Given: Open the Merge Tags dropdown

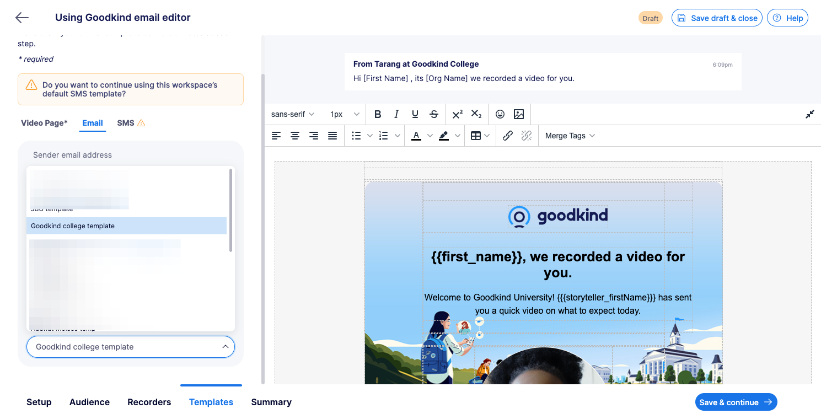Looking at the screenshot, I should [570, 136].
